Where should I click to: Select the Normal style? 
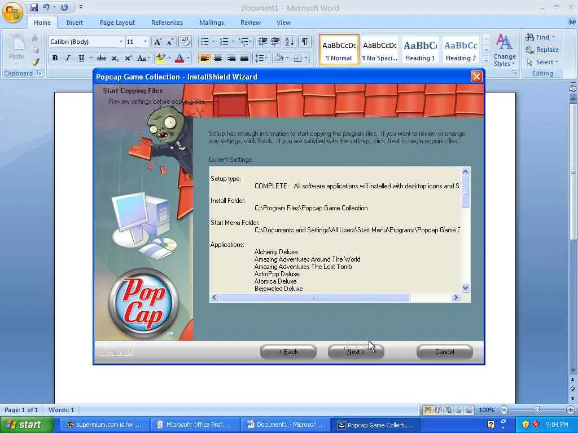(x=339, y=50)
